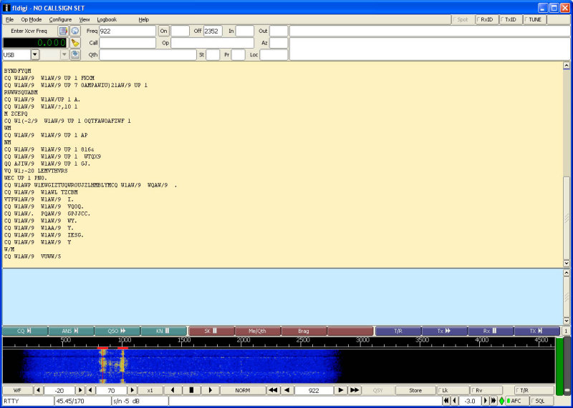Fast forward the cursor frequency 922
Viewport: 573px width, 408px height.
(355, 391)
